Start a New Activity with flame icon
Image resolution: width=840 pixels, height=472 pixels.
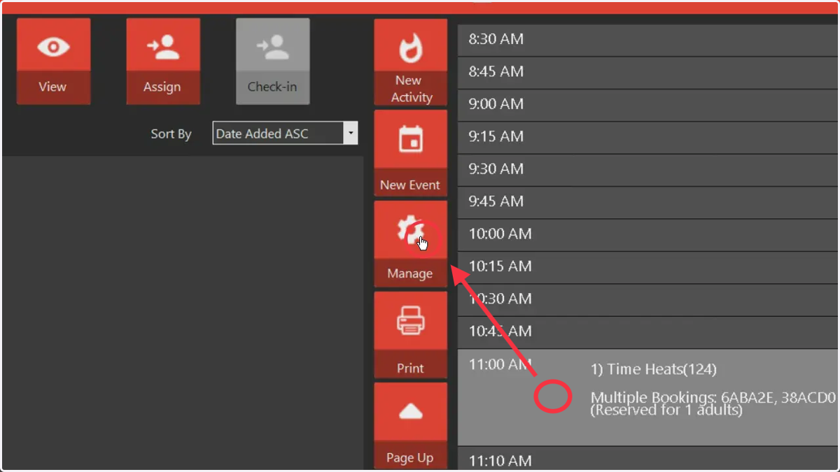410,63
